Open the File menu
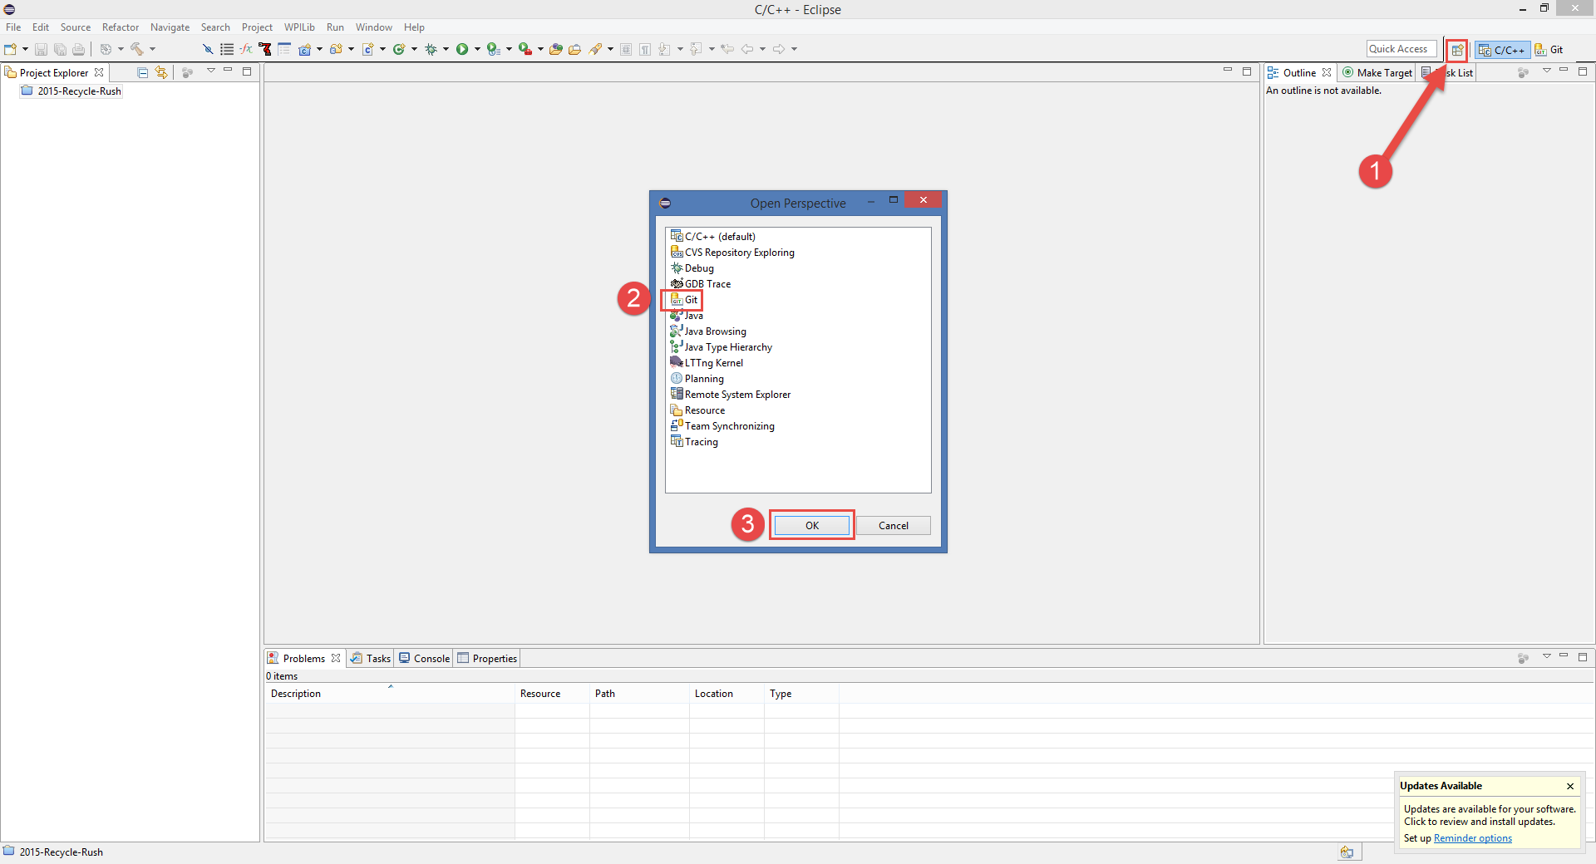The width and height of the screenshot is (1596, 864). pos(13,27)
